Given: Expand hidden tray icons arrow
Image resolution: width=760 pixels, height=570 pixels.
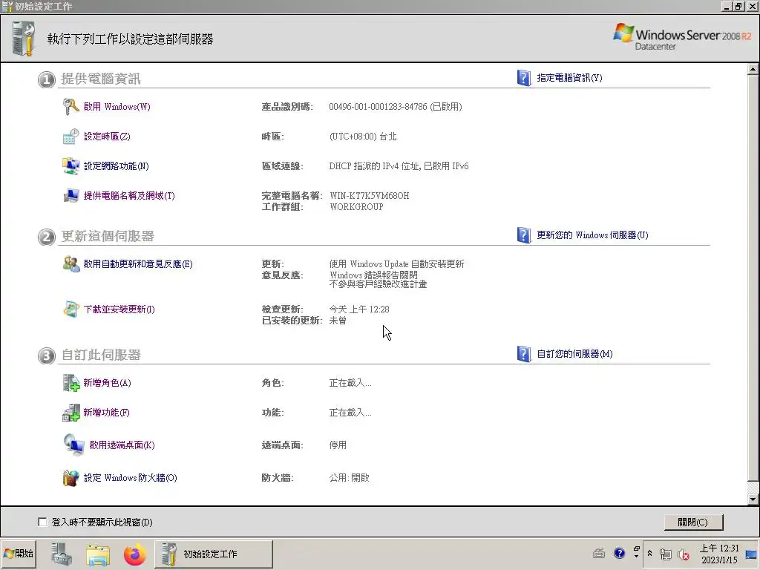Looking at the screenshot, I should point(649,554).
